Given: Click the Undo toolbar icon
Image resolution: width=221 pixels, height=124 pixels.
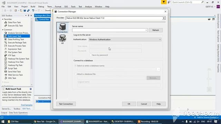Looking at the screenshot, I should 33,11.
